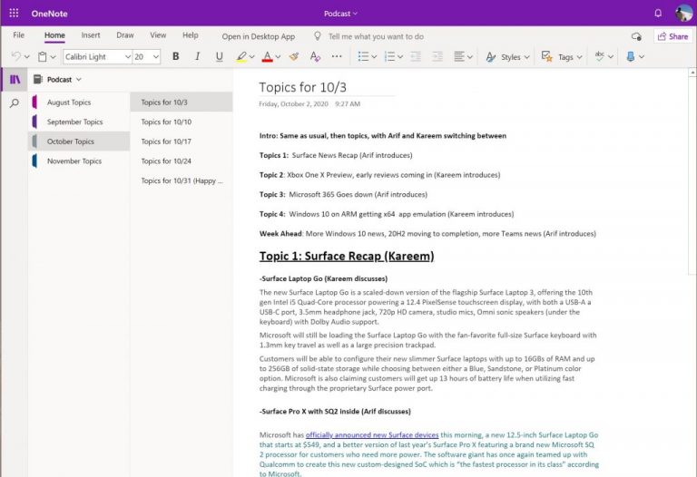Open the Podcast notebook picker in sidebar

(58, 80)
